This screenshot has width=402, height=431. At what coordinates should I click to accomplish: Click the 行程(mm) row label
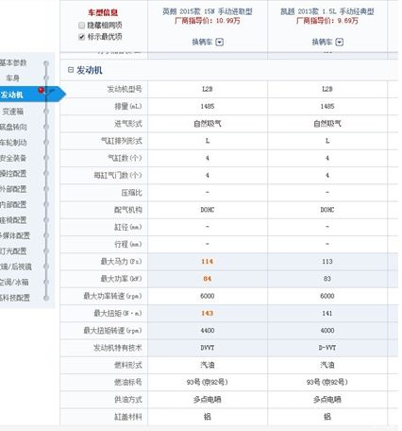coord(128,244)
